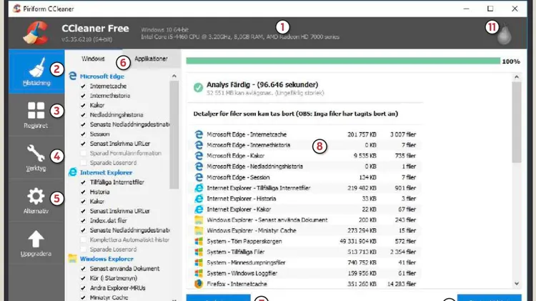Toggle Andra Explorer-MRUs checkbox
Screen dimensions: 536x301
(x=83, y=288)
